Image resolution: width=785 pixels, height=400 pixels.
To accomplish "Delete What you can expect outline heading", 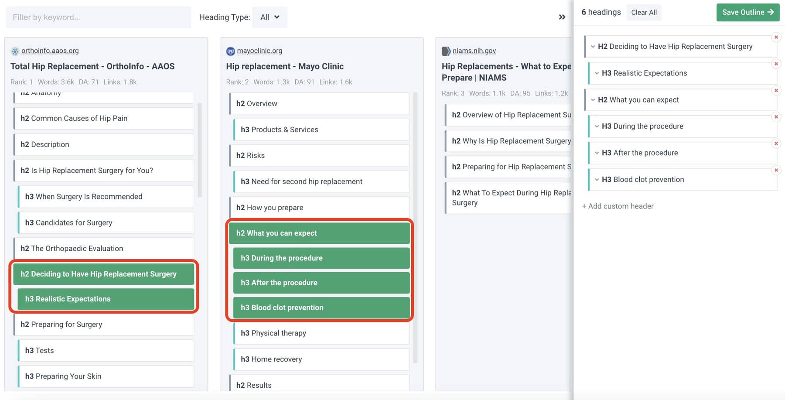I will pos(776,91).
